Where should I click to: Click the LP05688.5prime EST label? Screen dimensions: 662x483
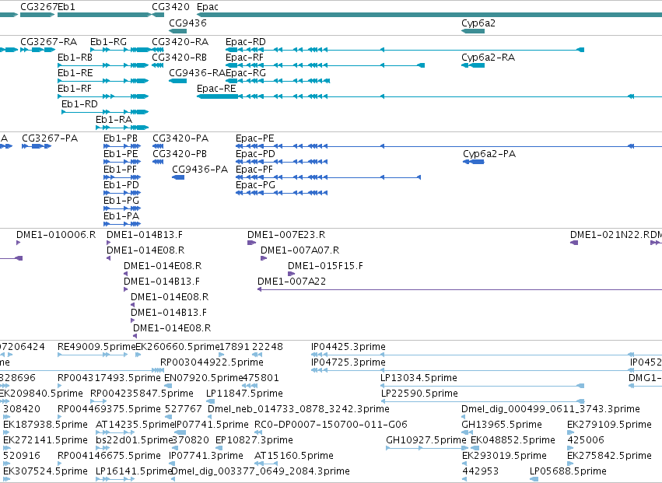point(568,472)
